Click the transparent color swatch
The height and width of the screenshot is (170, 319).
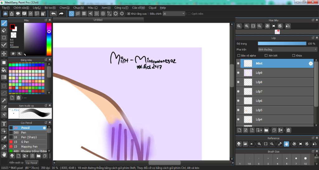click(x=14, y=35)
